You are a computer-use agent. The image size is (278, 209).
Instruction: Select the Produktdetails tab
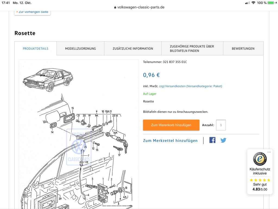click(36, 48)
